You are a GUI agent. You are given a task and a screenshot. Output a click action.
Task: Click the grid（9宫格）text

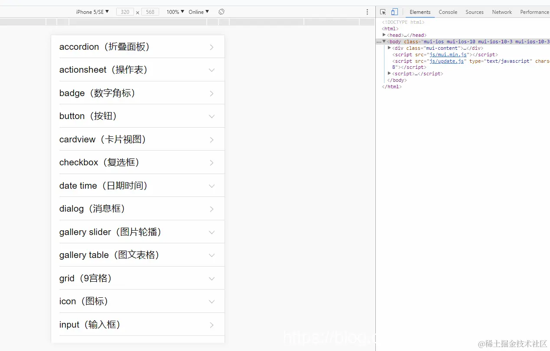(86, 278)
